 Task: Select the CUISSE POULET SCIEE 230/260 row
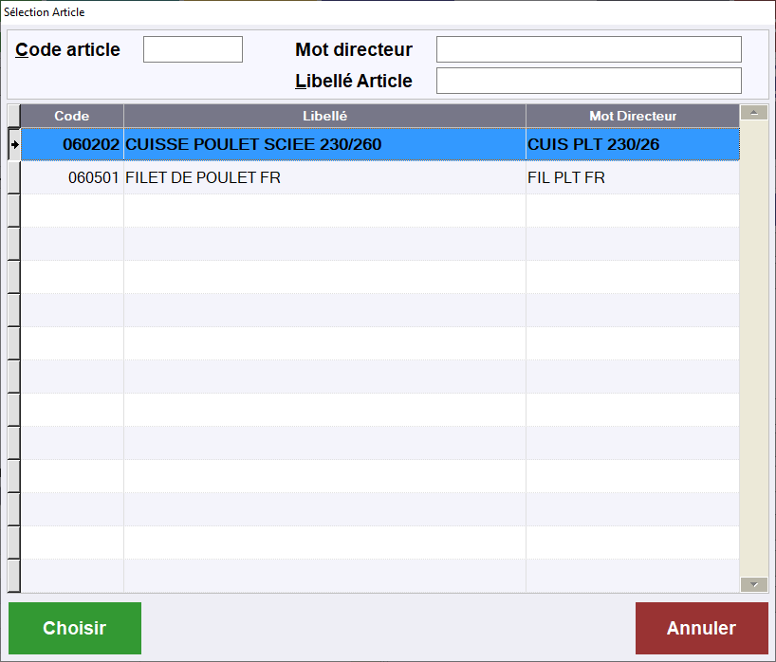(324, 145)
